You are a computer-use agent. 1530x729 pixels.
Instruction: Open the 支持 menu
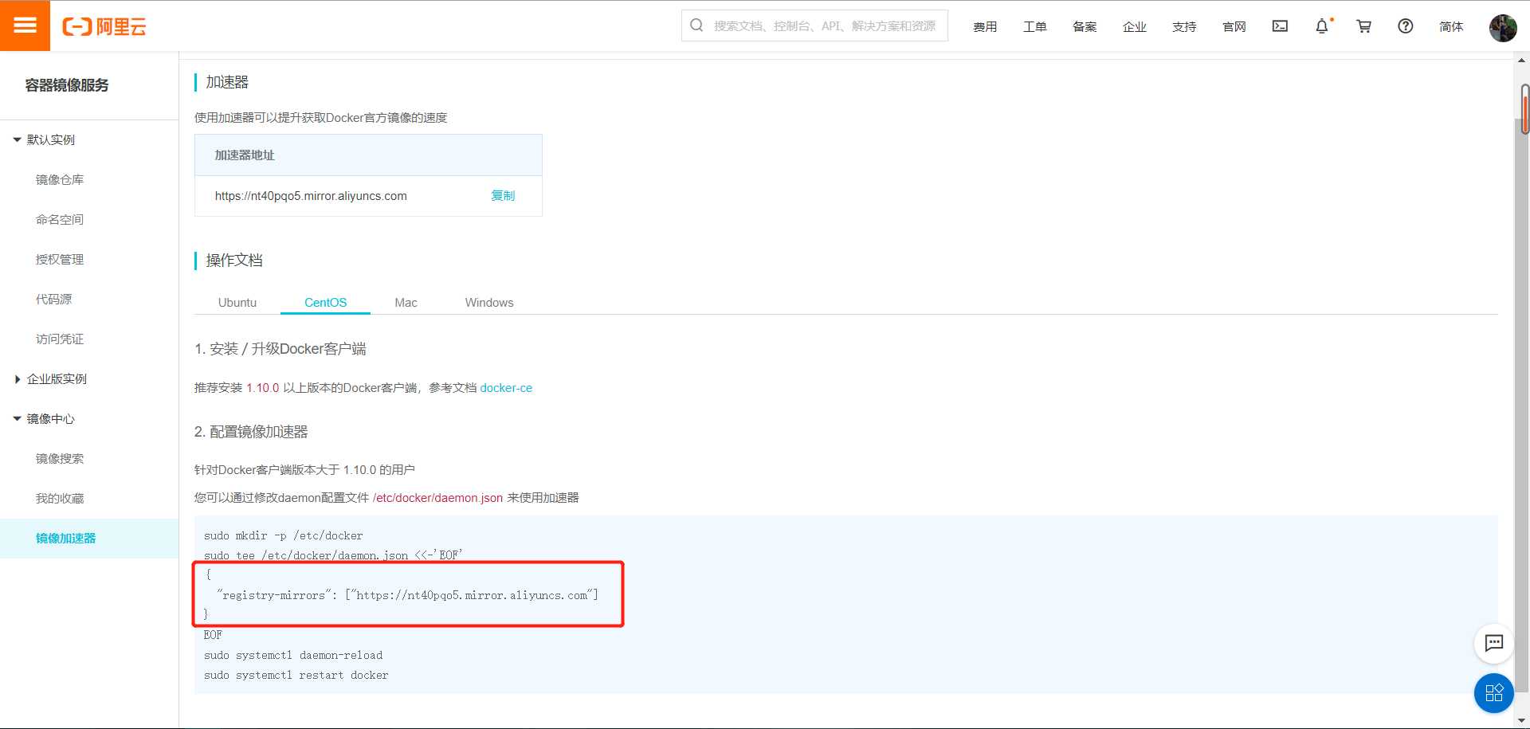click(x=1184, y=27)
